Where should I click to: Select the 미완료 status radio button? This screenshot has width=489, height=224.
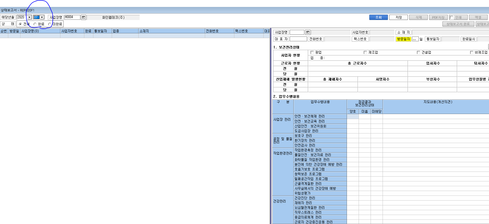(49, 24)
